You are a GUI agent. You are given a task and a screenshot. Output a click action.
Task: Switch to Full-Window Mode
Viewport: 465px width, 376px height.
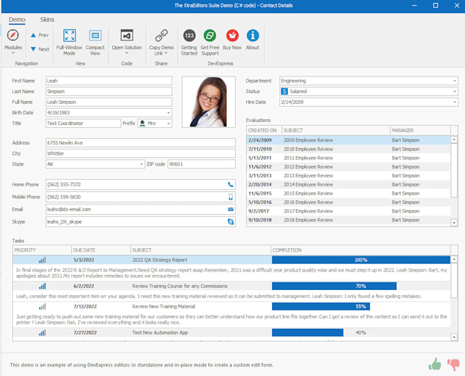(69, 36)
